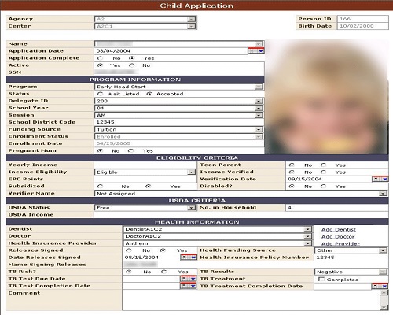Open the Verification Date calendar picker
Image resolution: width=393 pixels, height=315 pixels.
(x=380, y=179)
